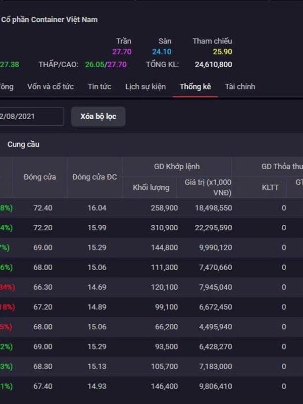The width and height of the screenshot is (303, 404).
Task: Click the Trần price 27.70
Action: 122,52
